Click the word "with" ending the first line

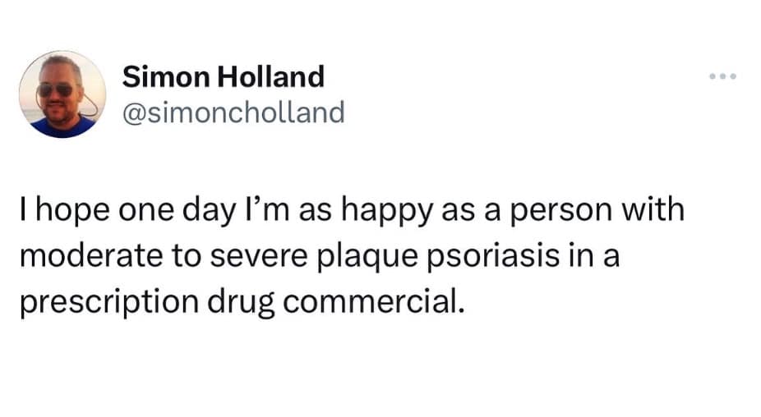tap(653, 211)
